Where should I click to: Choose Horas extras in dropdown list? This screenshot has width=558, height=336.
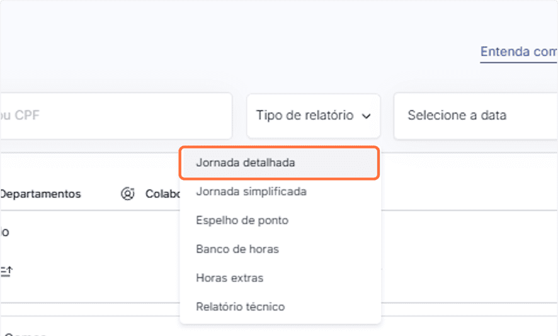(229, 278)
